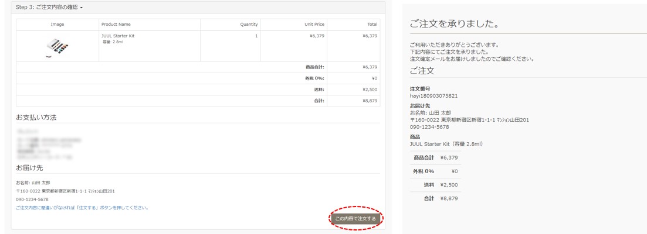Select order number hayi180903075821
Screen dimensions: 647x234
pyautogui.click(x=433, y=96)
